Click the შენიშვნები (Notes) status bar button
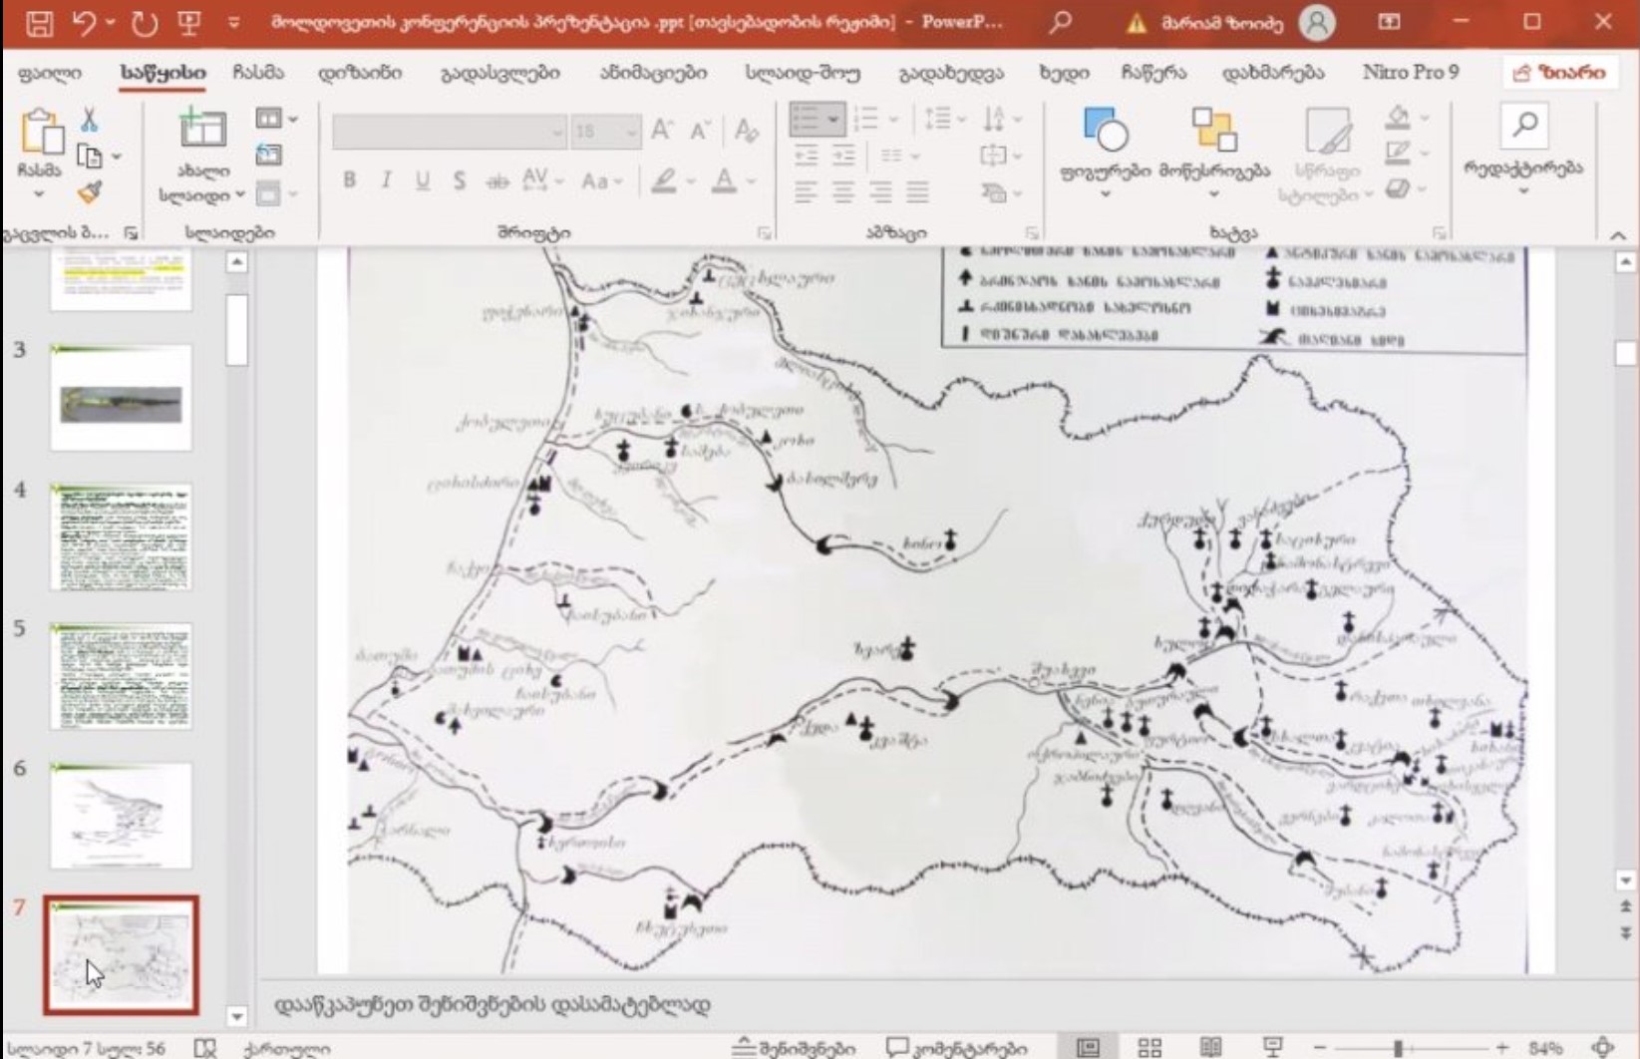The width and height of the screenshot is (1640, 1059). click(x=795, y=1048)
